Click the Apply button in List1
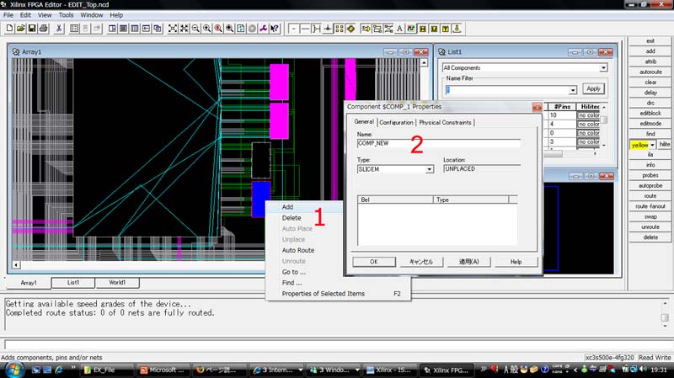Image resolution: width=674 pixels, height=378 pixels. [593, 88]
